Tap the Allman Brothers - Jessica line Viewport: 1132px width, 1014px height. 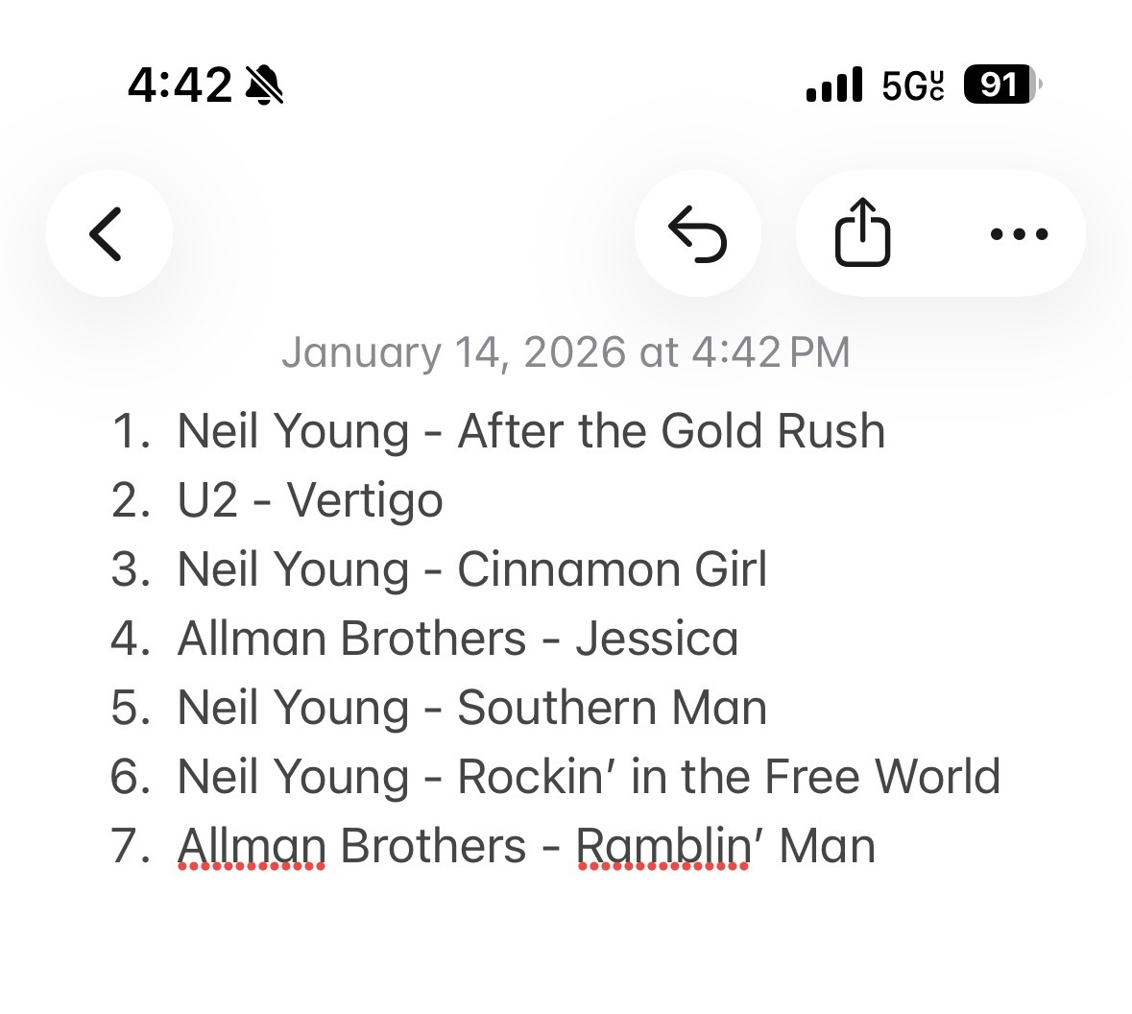point(458,639)
